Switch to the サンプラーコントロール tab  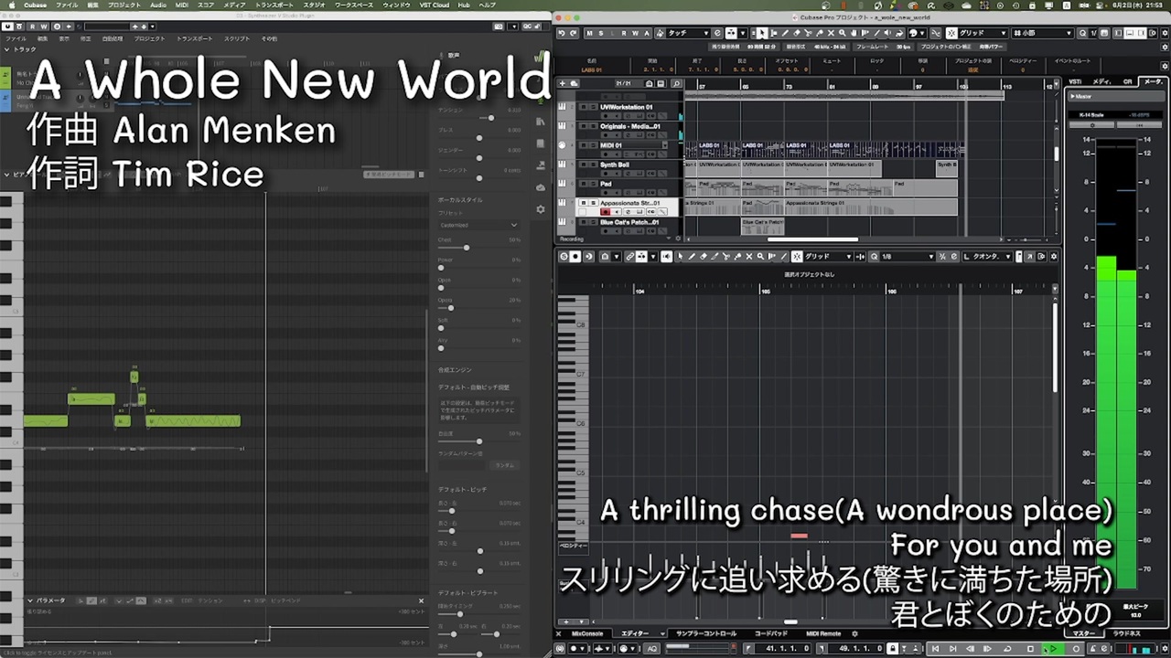706,633
